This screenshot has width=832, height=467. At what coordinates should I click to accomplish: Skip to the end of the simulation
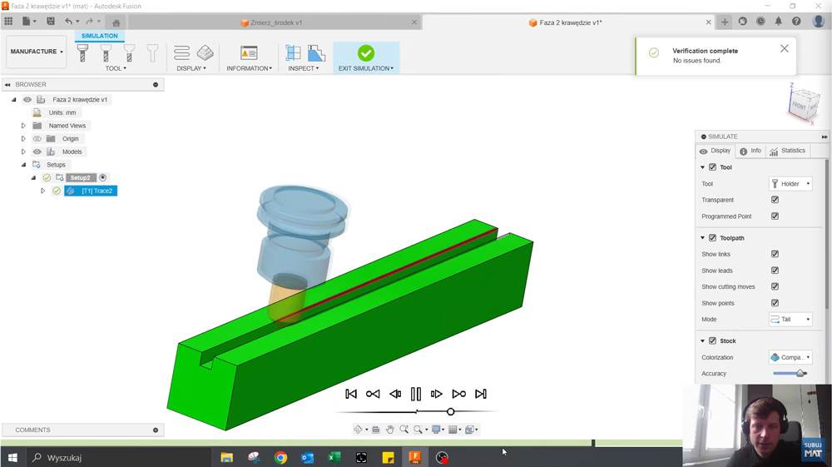[x=481, y=394]
